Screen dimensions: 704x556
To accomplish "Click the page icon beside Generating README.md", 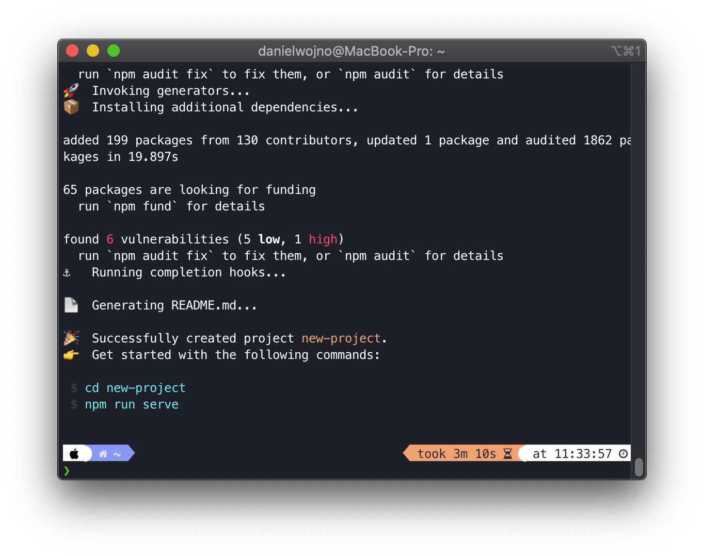I will click(x=71, y=305).
